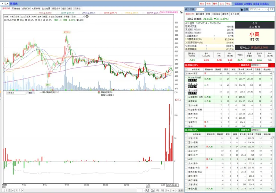This screenshot has width=276, height=193.
Task: Click the help icon next to 1日籌碼集中
Action: 214,36
